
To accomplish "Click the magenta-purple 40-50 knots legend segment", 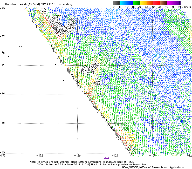I will coord(174,3).
